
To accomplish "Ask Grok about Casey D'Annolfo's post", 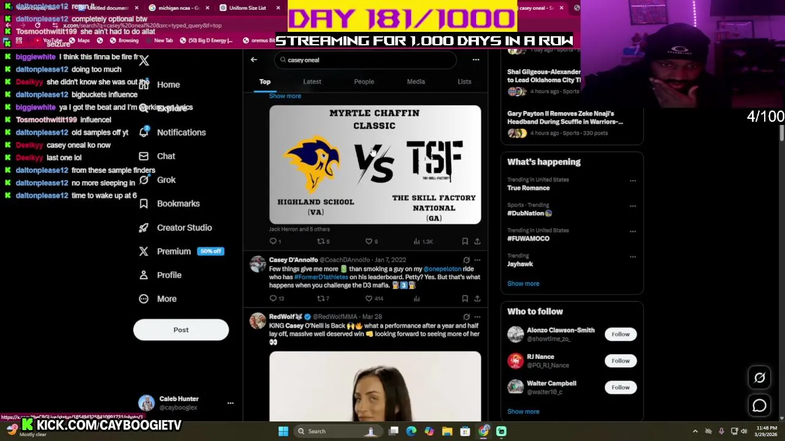I will (466, 260).
